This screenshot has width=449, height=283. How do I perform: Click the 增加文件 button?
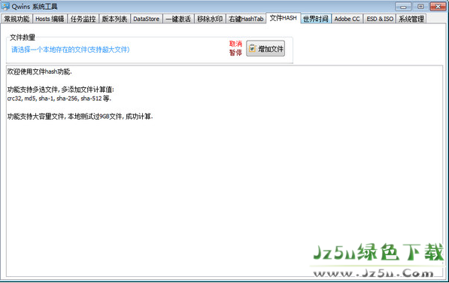[265, 48]
